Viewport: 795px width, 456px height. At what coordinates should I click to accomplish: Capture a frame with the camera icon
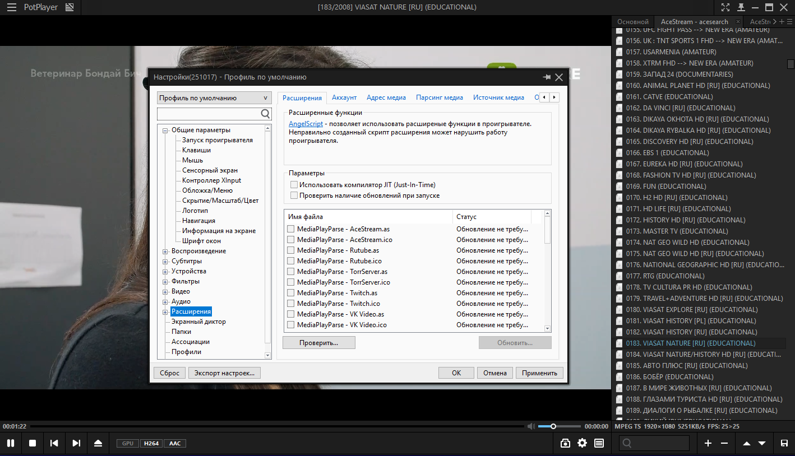(565, 443)
